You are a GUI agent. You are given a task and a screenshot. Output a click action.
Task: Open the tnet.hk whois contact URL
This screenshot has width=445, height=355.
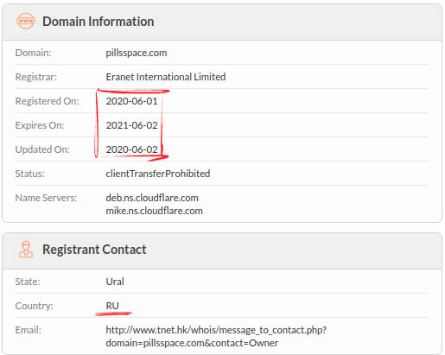[x=216, y=336]
